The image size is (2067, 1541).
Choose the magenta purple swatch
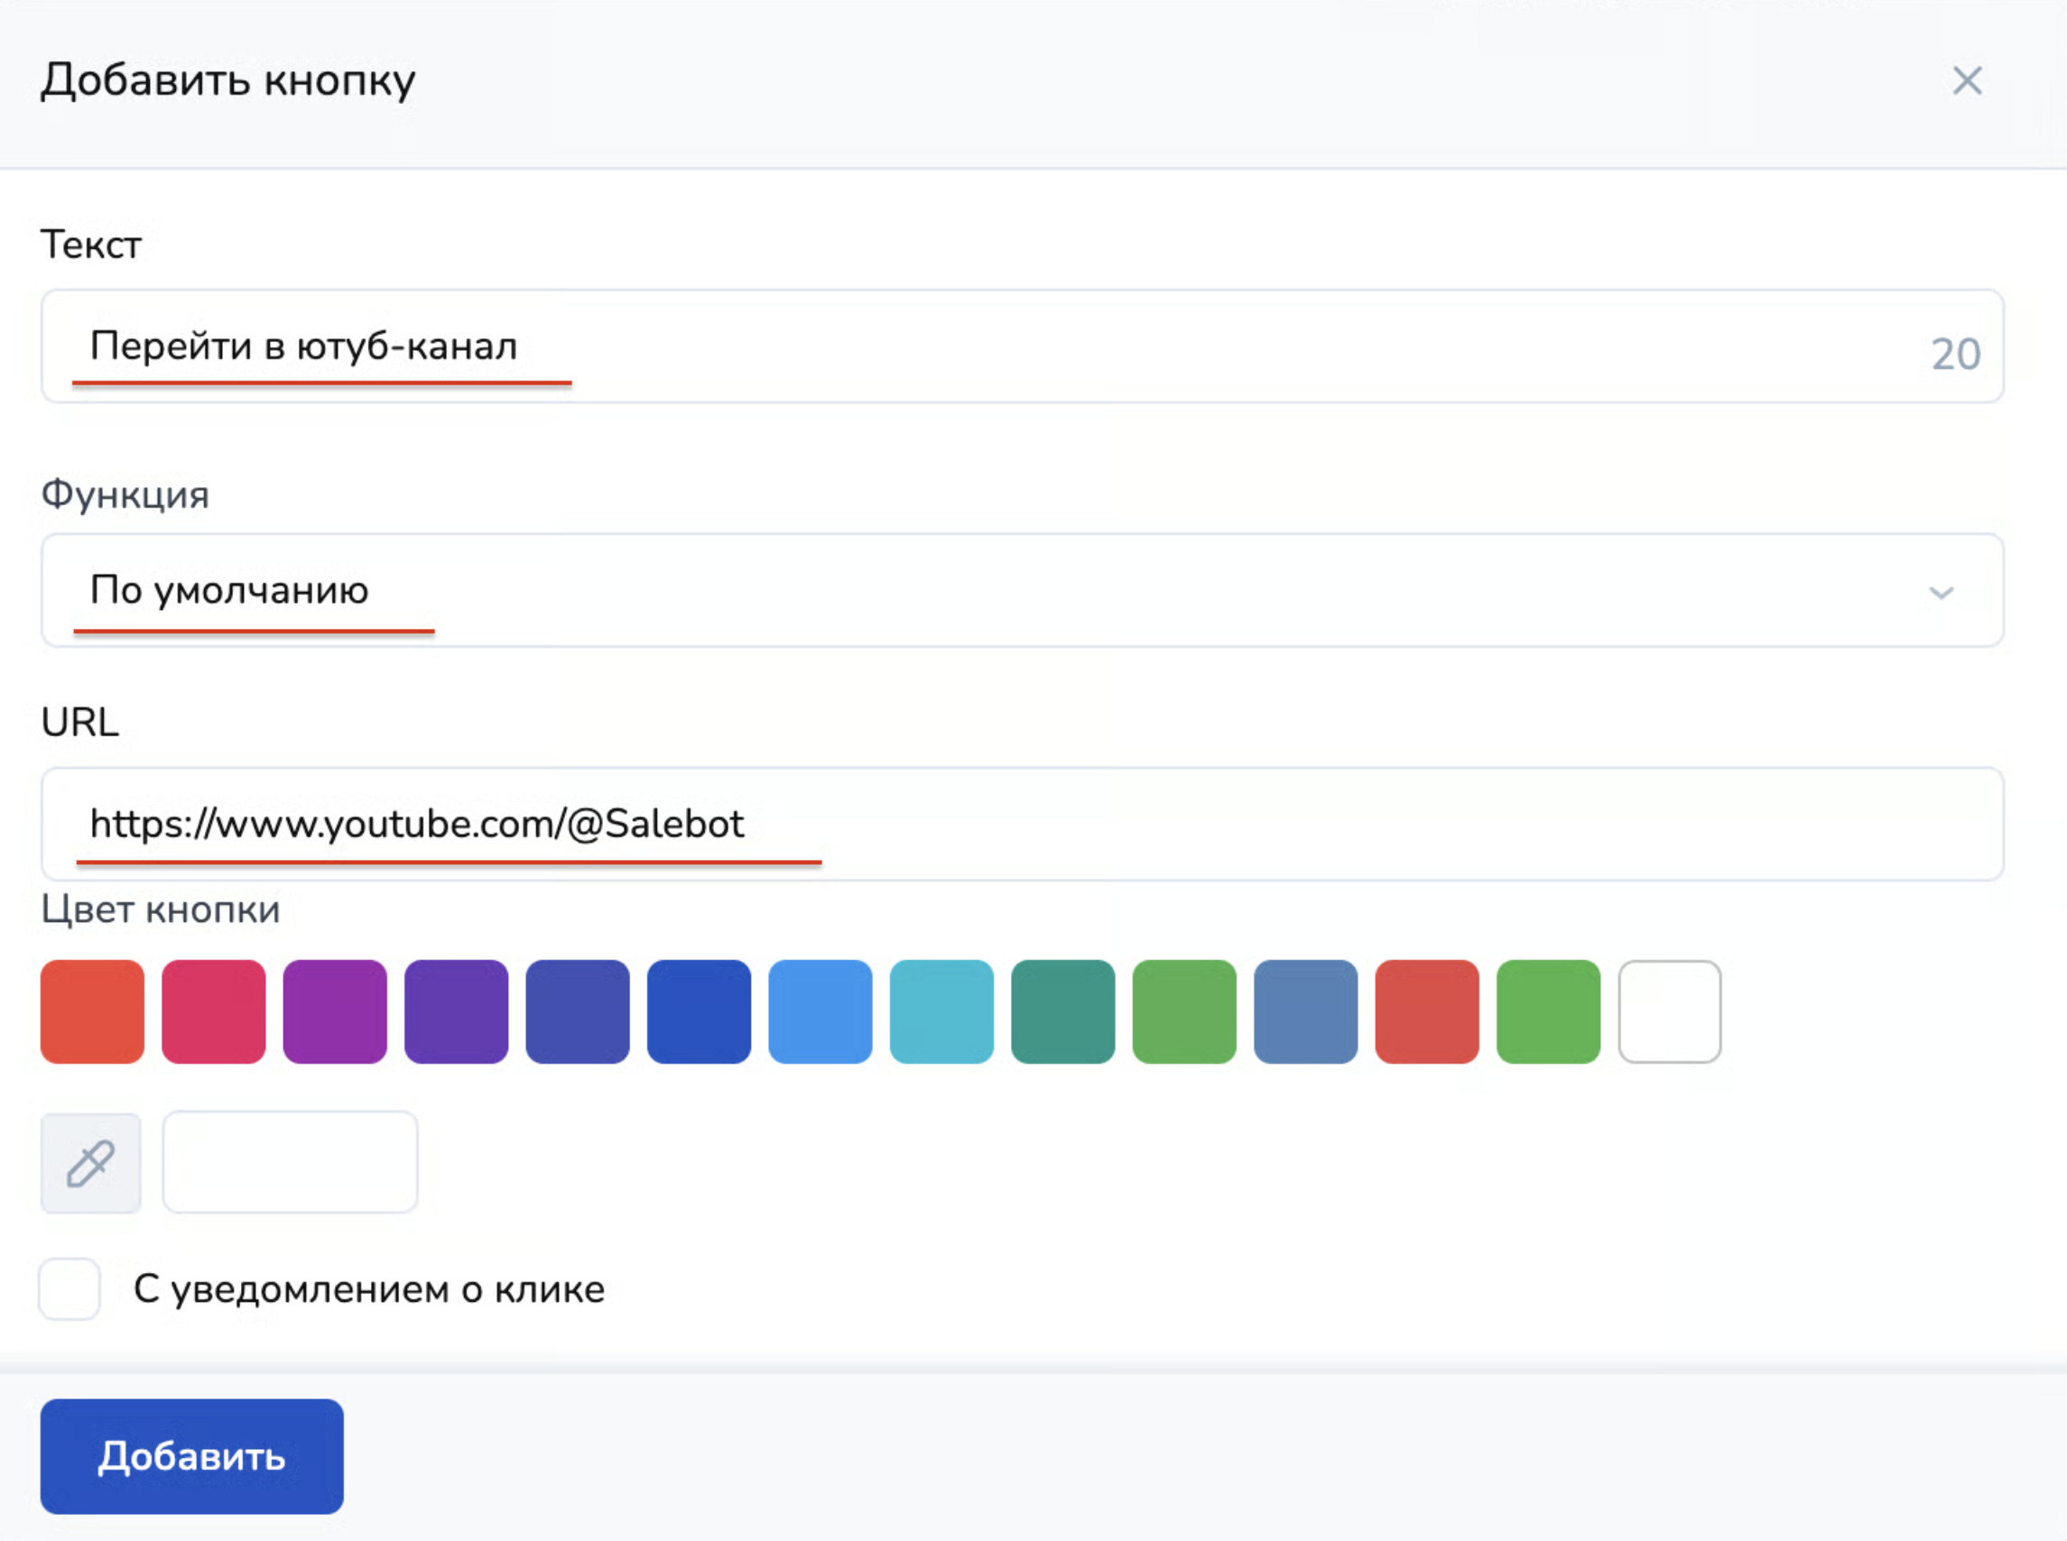335,1011
